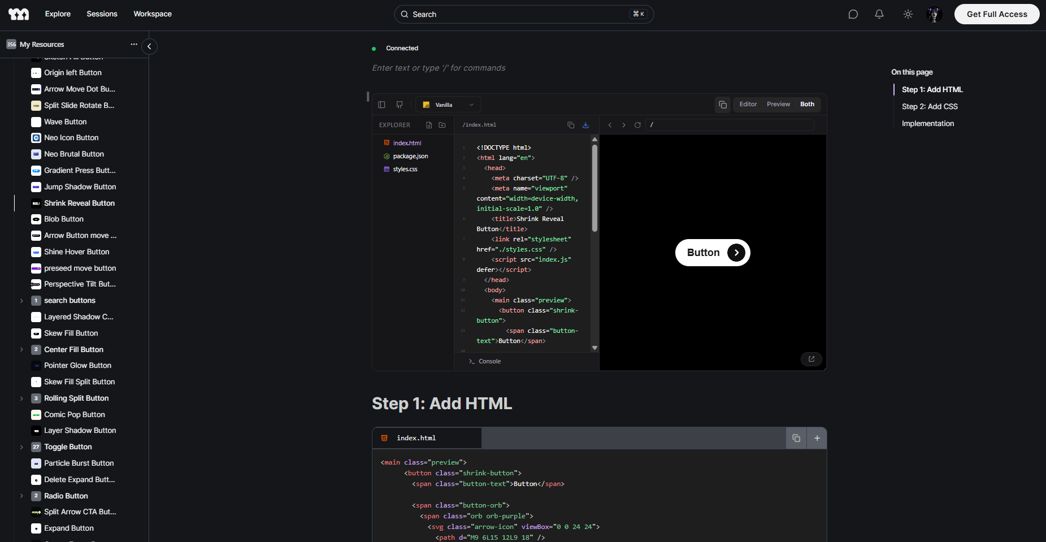Open Neo Brutal Button resource
The width and height of the screenshot is (1046, 542).
tap(74, 154)
